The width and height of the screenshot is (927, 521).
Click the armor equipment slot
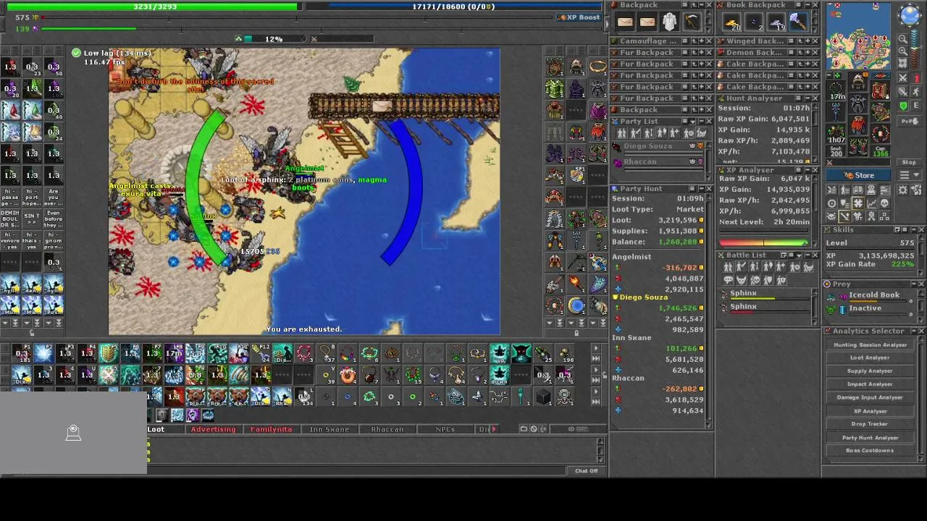(858, 103)
